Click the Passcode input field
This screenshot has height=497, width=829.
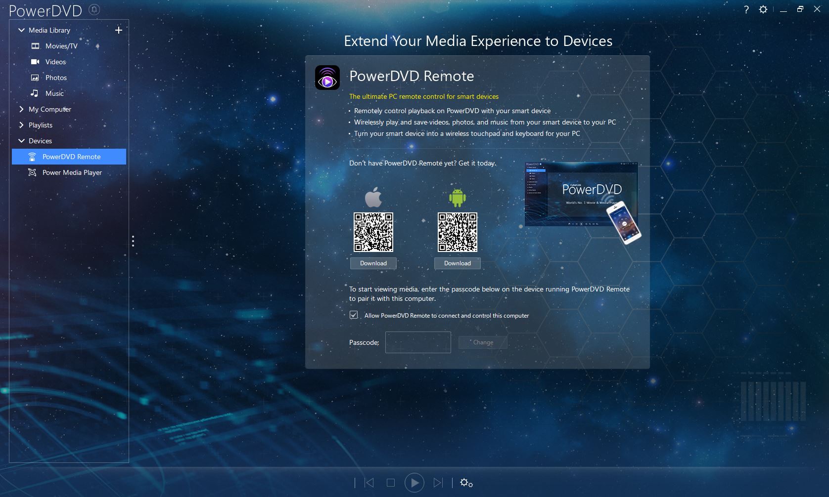(418, 342)
